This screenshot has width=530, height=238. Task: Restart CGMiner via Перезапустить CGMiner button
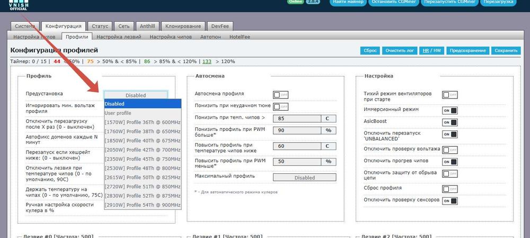point(450,2)
